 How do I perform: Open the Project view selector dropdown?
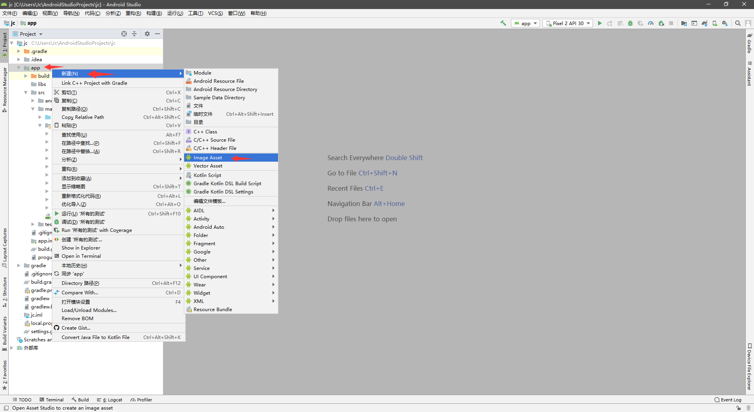point(28,34)
